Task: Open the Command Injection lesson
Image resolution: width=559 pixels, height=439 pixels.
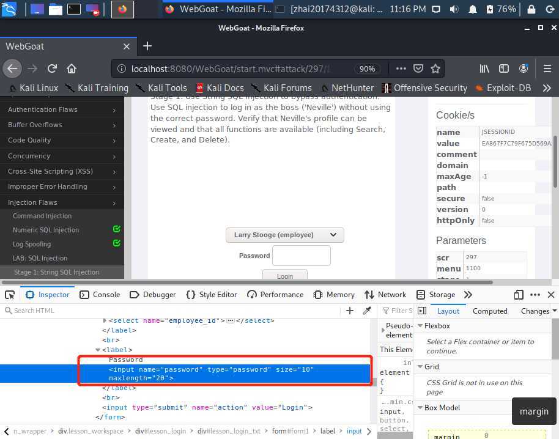Action: [x=42, y=216]
